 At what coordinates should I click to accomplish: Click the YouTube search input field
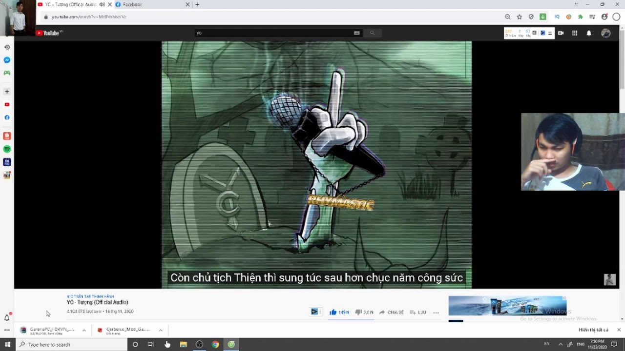click(x=273, y=33)
